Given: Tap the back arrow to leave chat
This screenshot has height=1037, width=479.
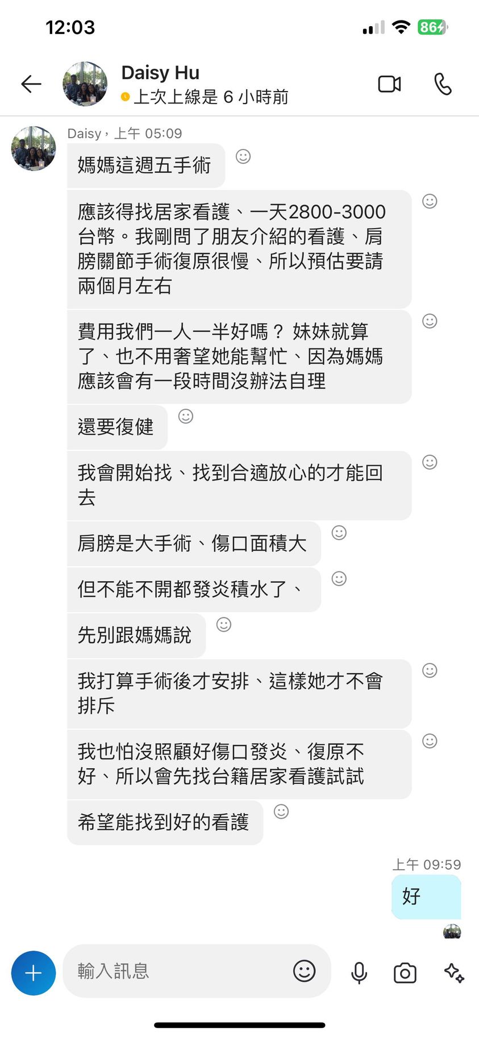Looking at the screenshot, I should pyautogui.click(x=31, y=84).
